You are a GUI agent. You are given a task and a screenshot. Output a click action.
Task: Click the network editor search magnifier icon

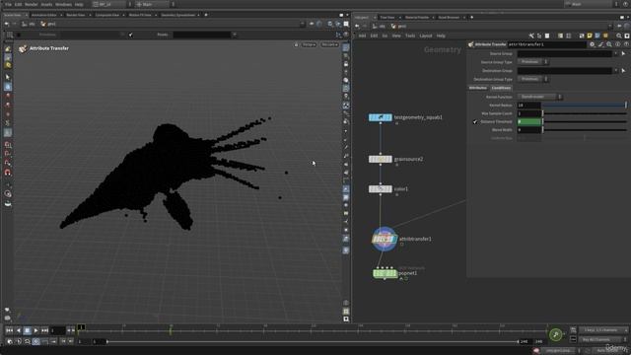click(x=619, y=35)
